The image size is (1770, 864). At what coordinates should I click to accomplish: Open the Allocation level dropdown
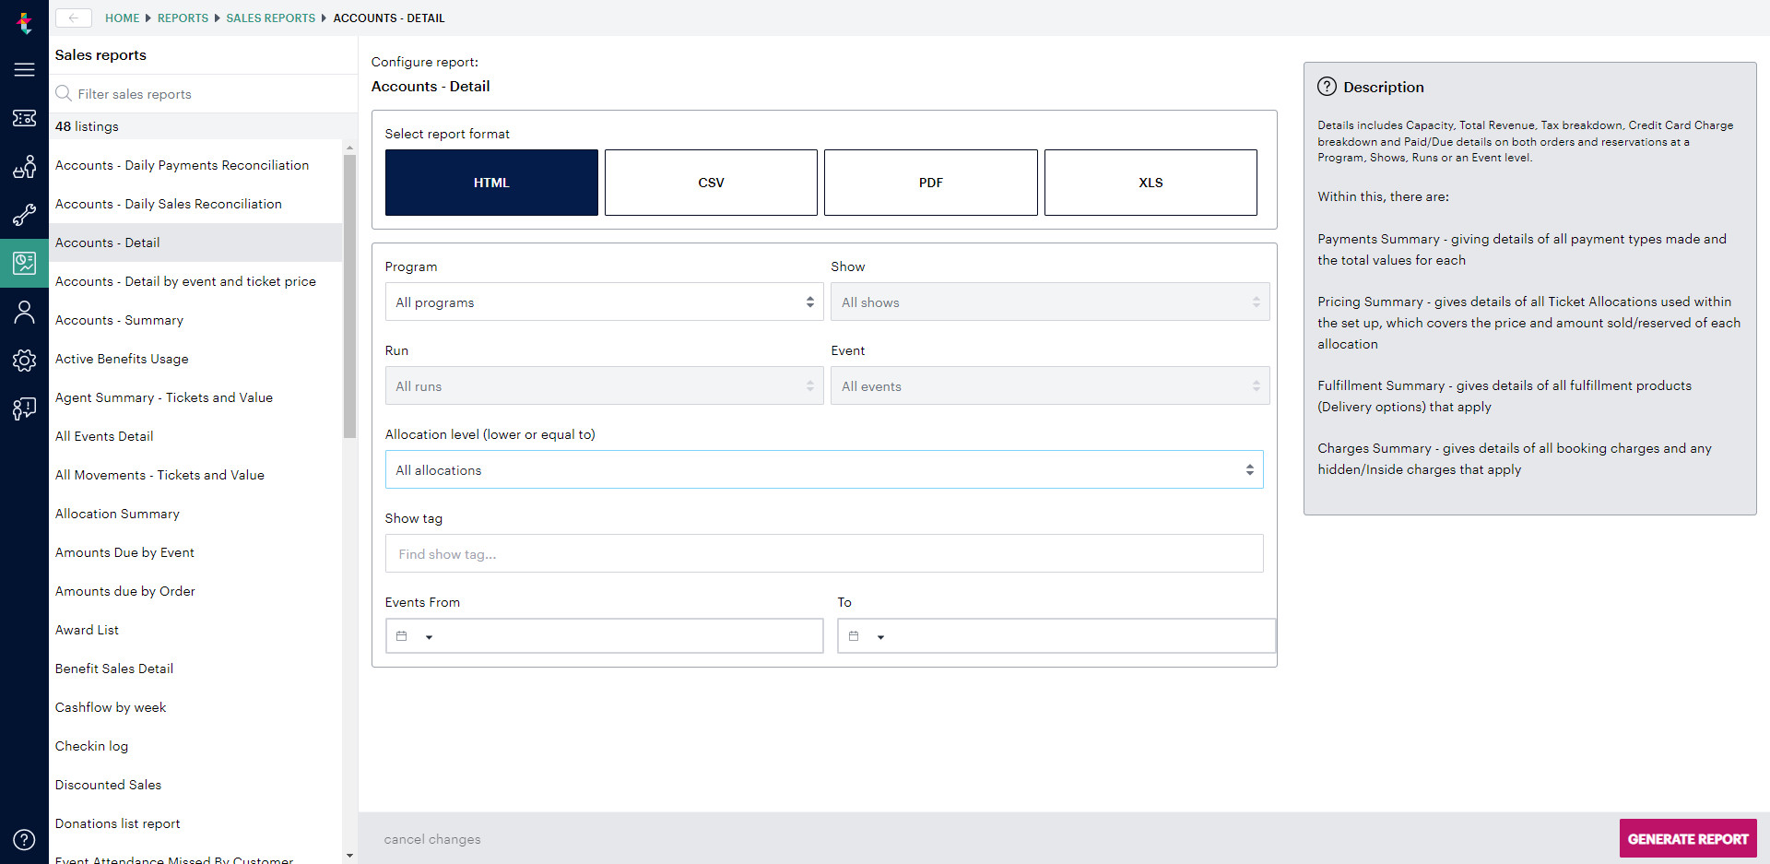[x=824, y=469]
